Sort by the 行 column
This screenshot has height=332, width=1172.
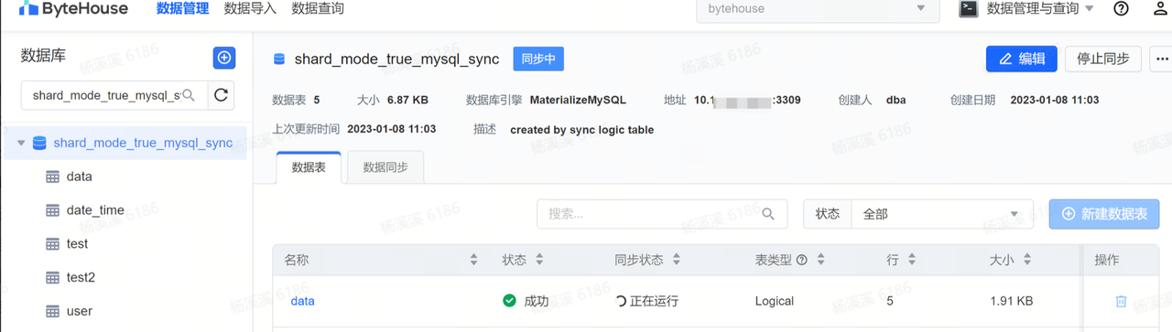pyautogui.click(x=913, y=260)
